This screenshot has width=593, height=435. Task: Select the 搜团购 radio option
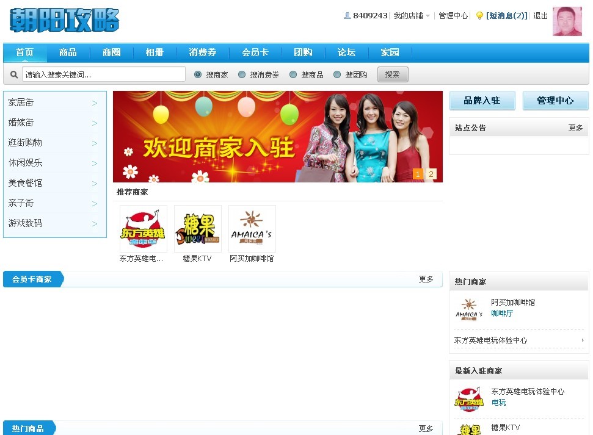(337, 74)
